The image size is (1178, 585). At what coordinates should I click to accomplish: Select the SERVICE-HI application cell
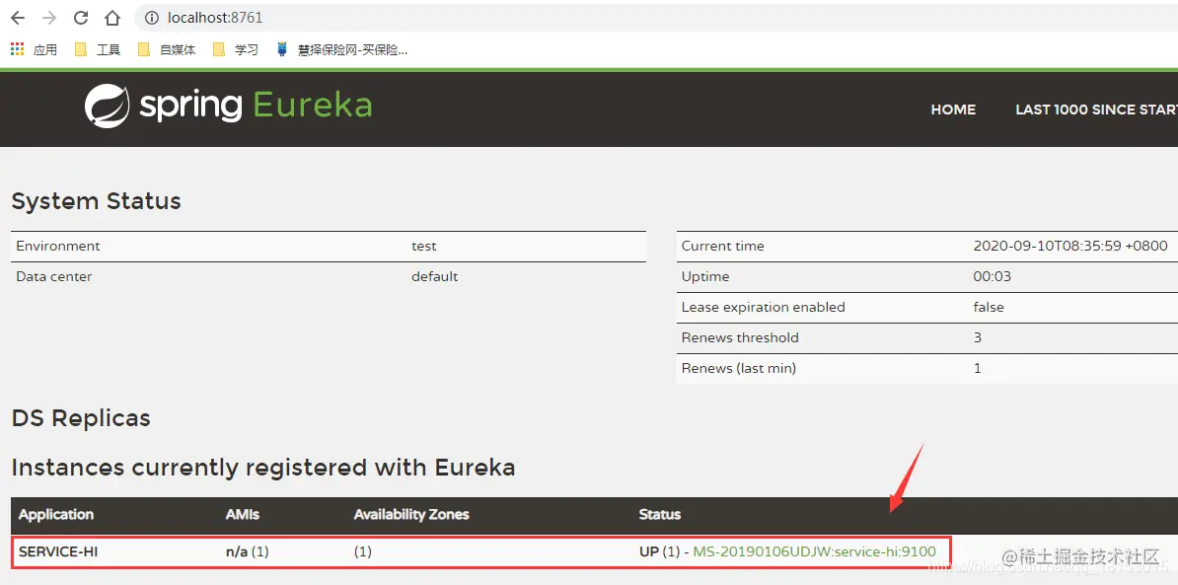point(58,552)
